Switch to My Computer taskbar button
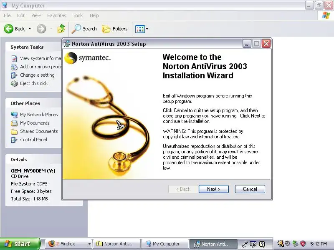334x250 pixels. click(x=165, y=244)
